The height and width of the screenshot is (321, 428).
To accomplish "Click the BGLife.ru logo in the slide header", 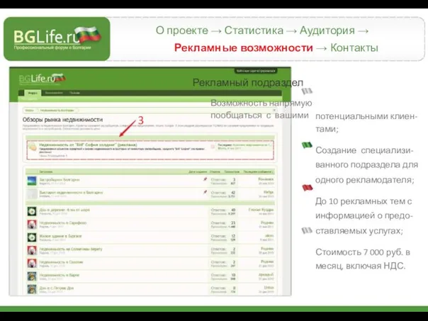I will [57, 38].
